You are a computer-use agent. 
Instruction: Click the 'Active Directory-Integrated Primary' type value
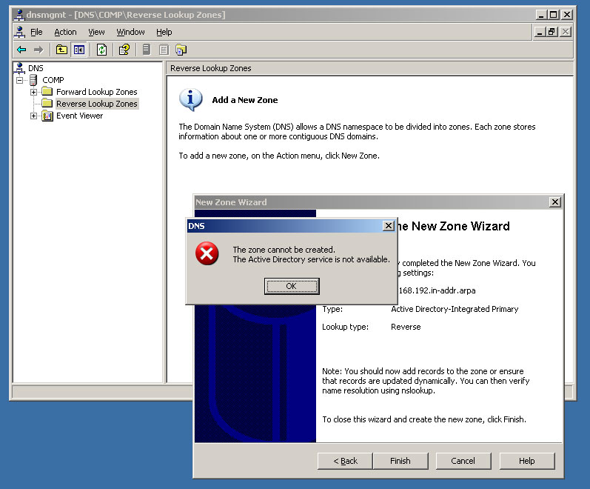click(455, 309)
